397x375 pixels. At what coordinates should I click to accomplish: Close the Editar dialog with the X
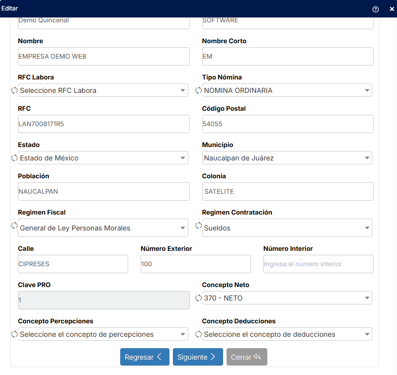click(x=392, y=9)
